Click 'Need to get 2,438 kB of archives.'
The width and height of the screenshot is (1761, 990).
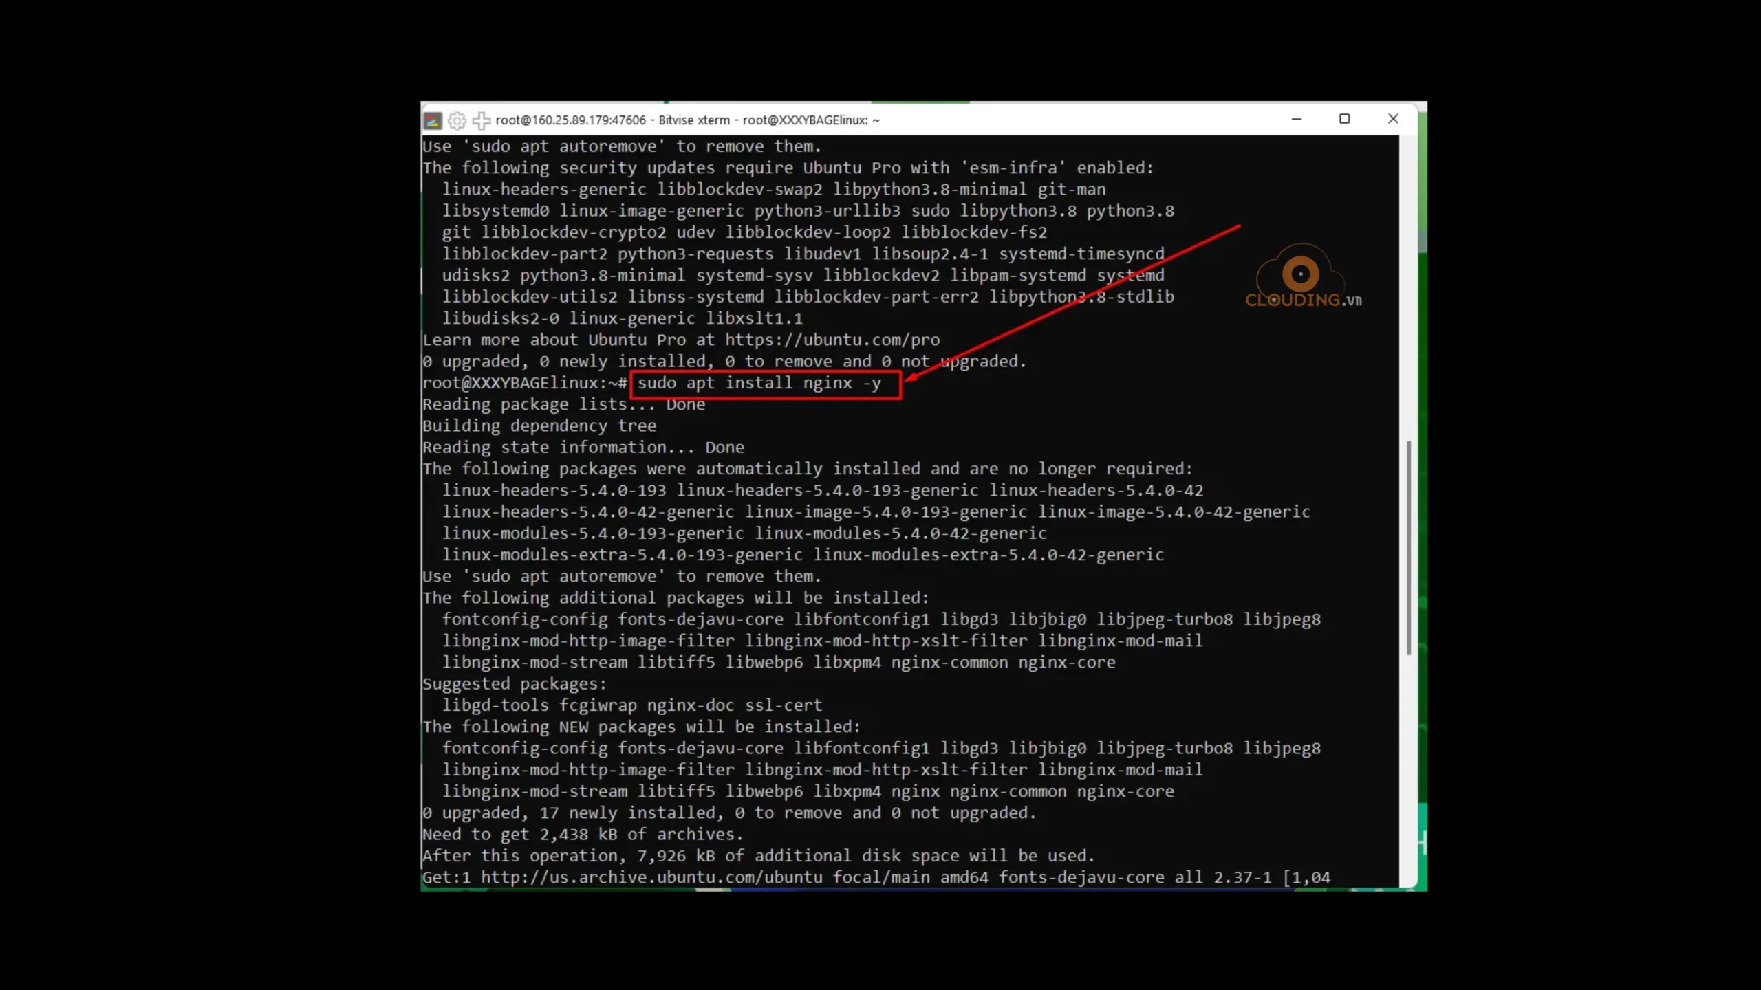[x=583, y=835]
